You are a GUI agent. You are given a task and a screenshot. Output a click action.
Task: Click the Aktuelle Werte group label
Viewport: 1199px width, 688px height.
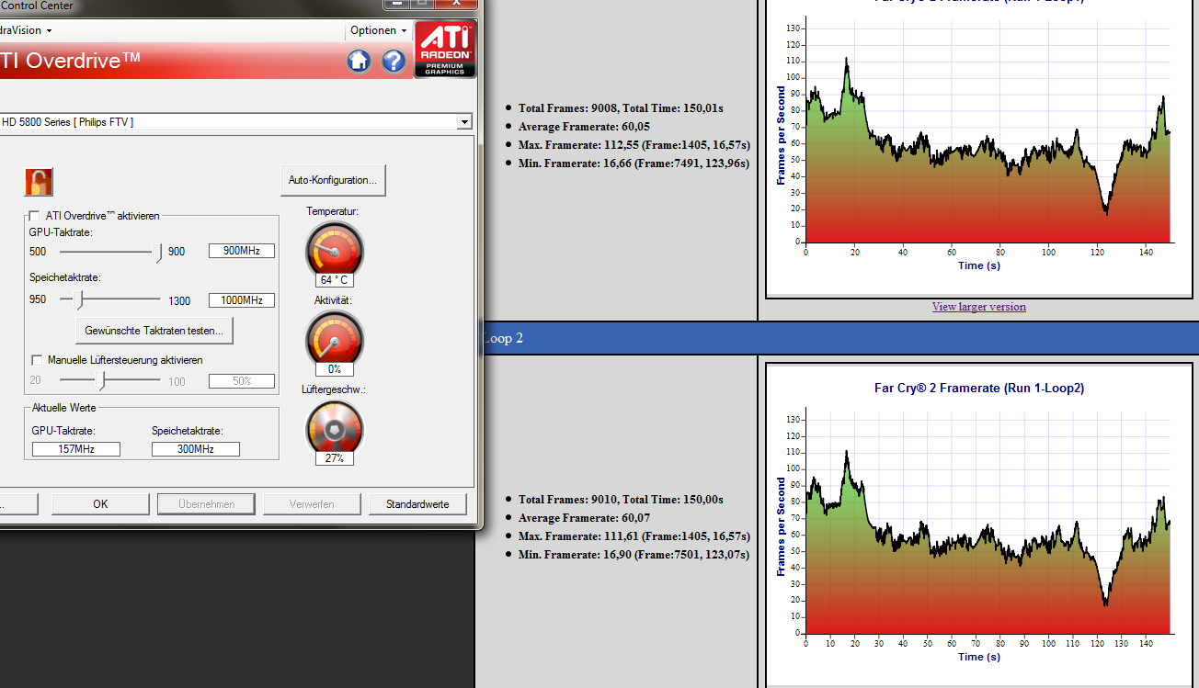point(63,408)
